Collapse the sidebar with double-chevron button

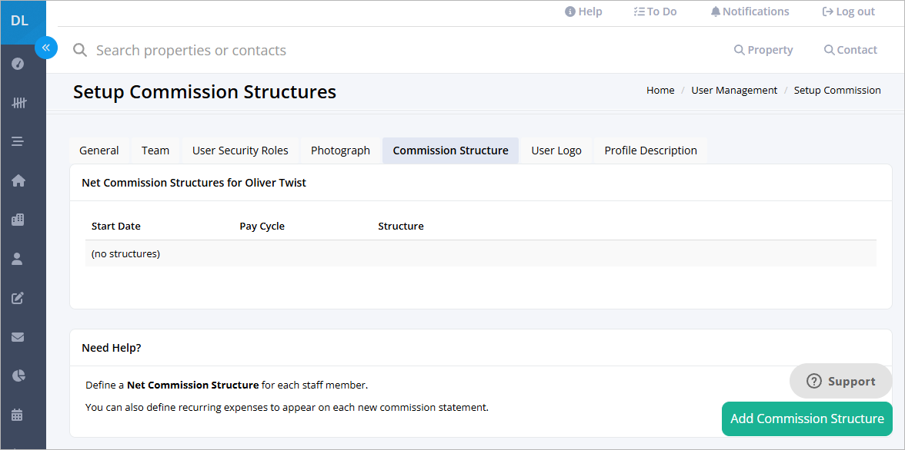46,48
